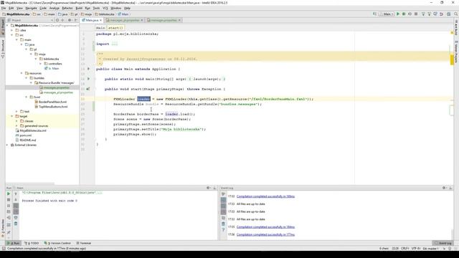
Task: Open the TODO tool window tab
Action: 32,243
